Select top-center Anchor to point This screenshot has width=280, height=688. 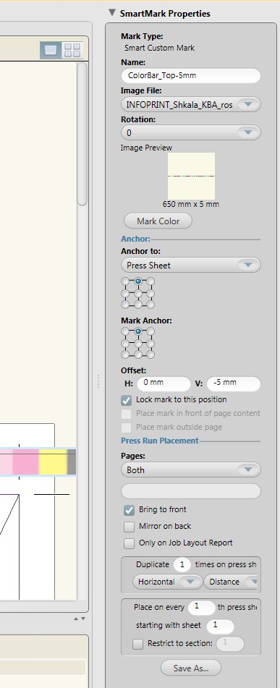pyautogui.click(x=137, y=281)
